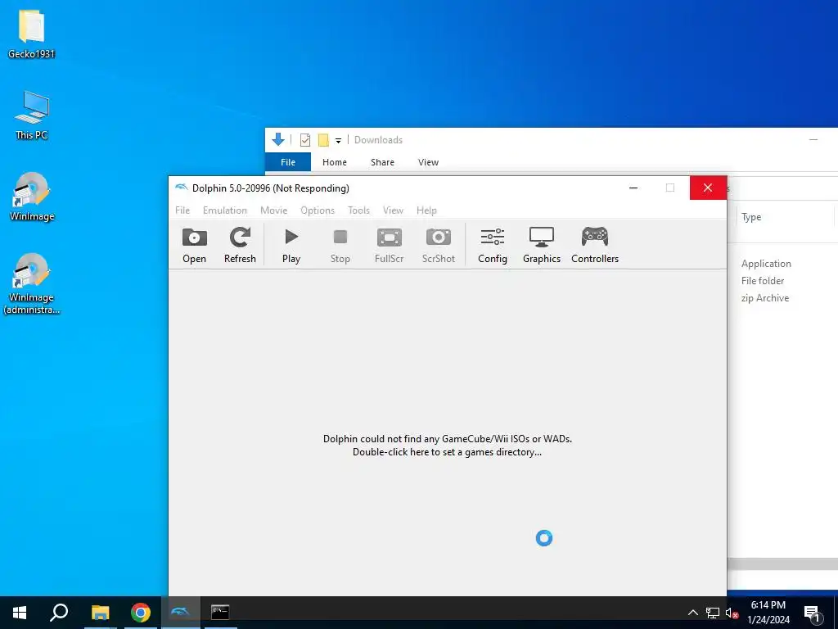Open File Explorer from the taskbar
The height and width of the screenshot is (629, 838).
(x=100, y=613)
